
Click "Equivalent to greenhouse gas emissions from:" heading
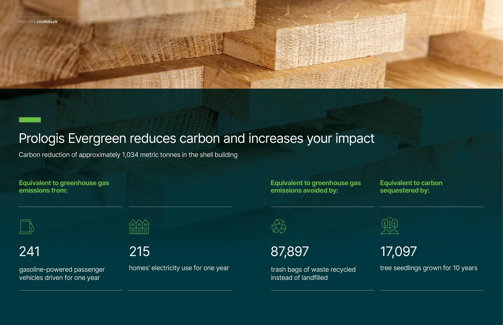pos(64,187)
